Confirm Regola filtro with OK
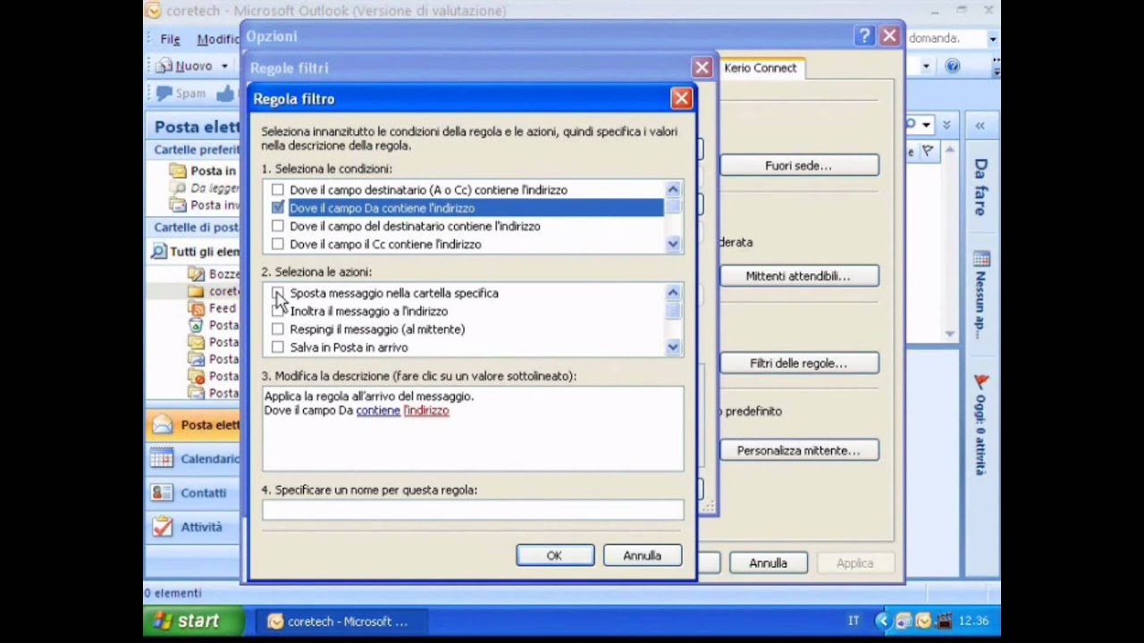Screen dimensions: 1144x643 555,555
